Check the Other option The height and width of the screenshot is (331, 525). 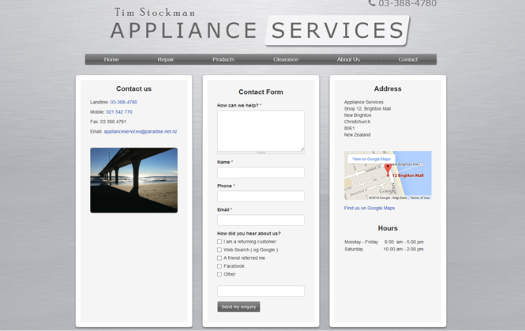pyautogui.click(x=219, y=274)
